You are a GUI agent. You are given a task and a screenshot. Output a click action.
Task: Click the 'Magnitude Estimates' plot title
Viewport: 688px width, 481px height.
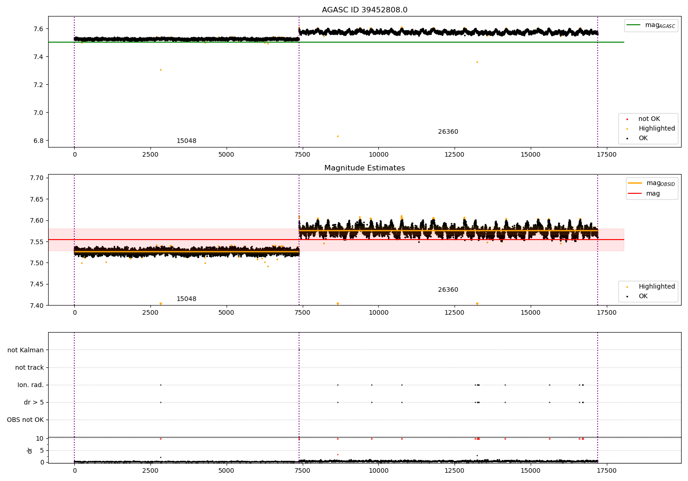365,168
